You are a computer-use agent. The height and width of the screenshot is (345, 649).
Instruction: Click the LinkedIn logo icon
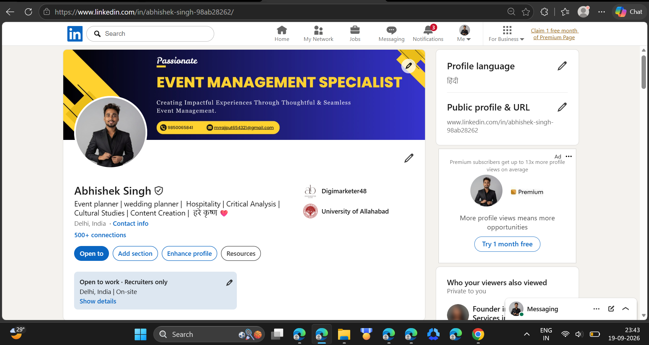click(75, 34)
